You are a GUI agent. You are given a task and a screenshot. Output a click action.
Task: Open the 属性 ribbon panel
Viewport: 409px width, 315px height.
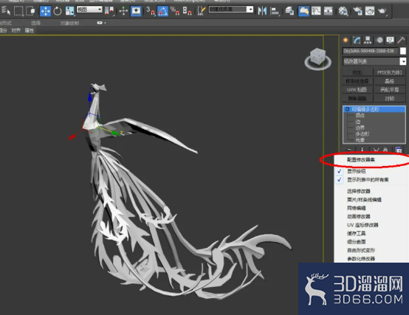pos(30,30)
